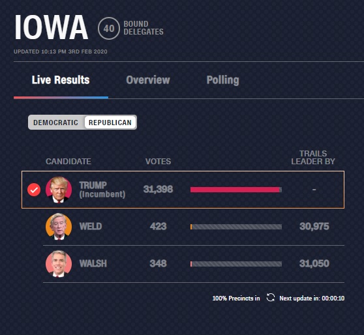The image size is (364, 335).
Task: Click the red winner checkmark icon
Action: point(34,190)
